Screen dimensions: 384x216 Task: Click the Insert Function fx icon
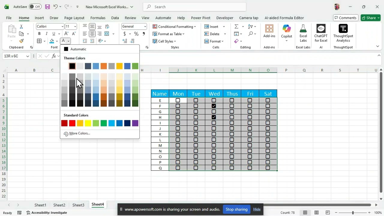click(x=54, y=56)
